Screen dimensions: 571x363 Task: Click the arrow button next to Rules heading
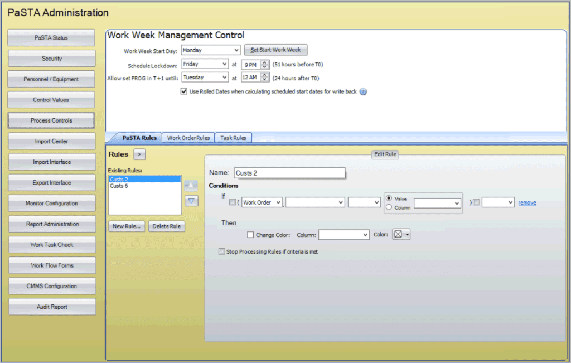(139, 154)
